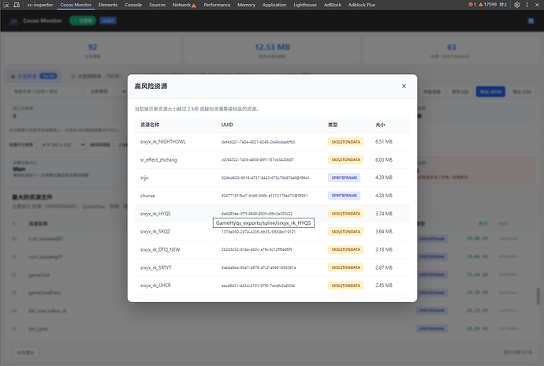The image size is (544, 366).
Task: Click the UUID search input field
Action: 45,91
